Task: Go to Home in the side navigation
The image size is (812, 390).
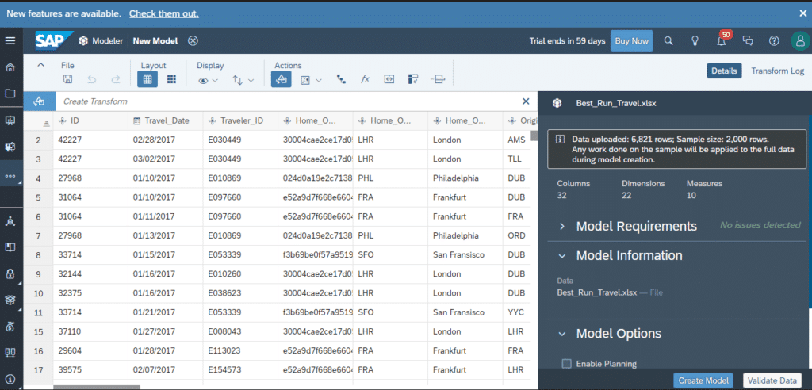Action: pos(10,67)
